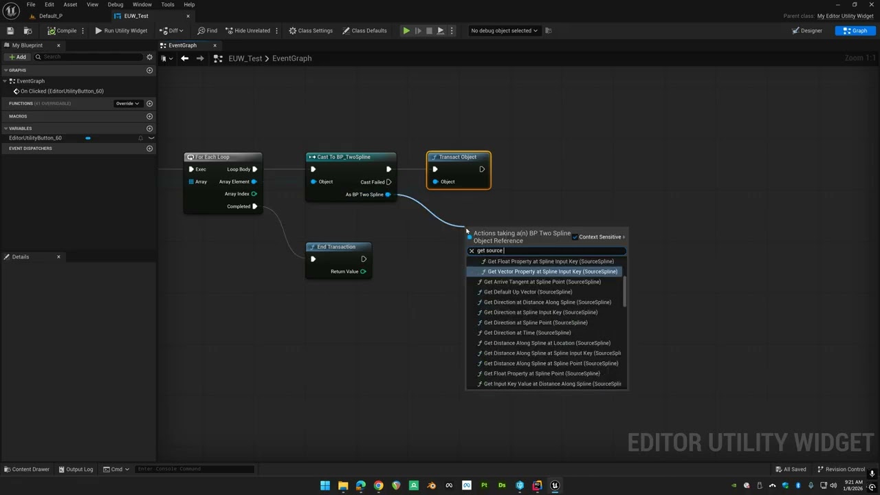Open Class Settings

coord(311,30)
